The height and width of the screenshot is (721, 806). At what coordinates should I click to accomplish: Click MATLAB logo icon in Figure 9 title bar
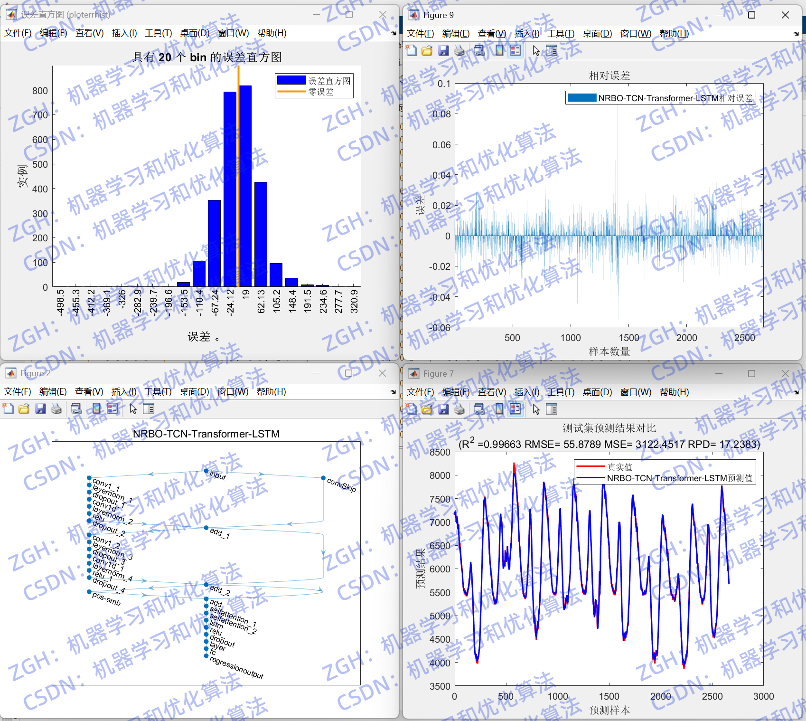414,15
